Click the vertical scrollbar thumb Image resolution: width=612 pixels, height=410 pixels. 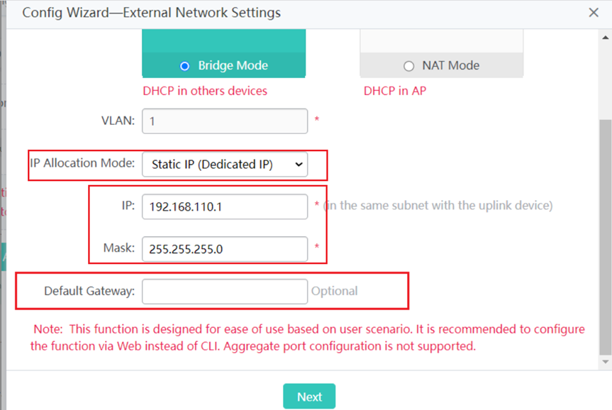click(x=606, y=238)
